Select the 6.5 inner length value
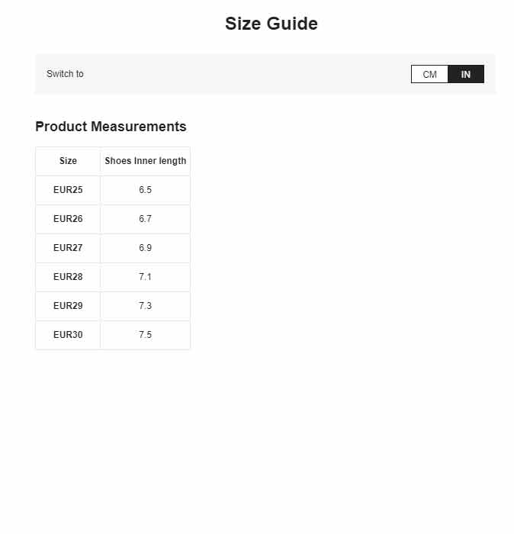Screen dimensions: 514x534 coord(146,190)
